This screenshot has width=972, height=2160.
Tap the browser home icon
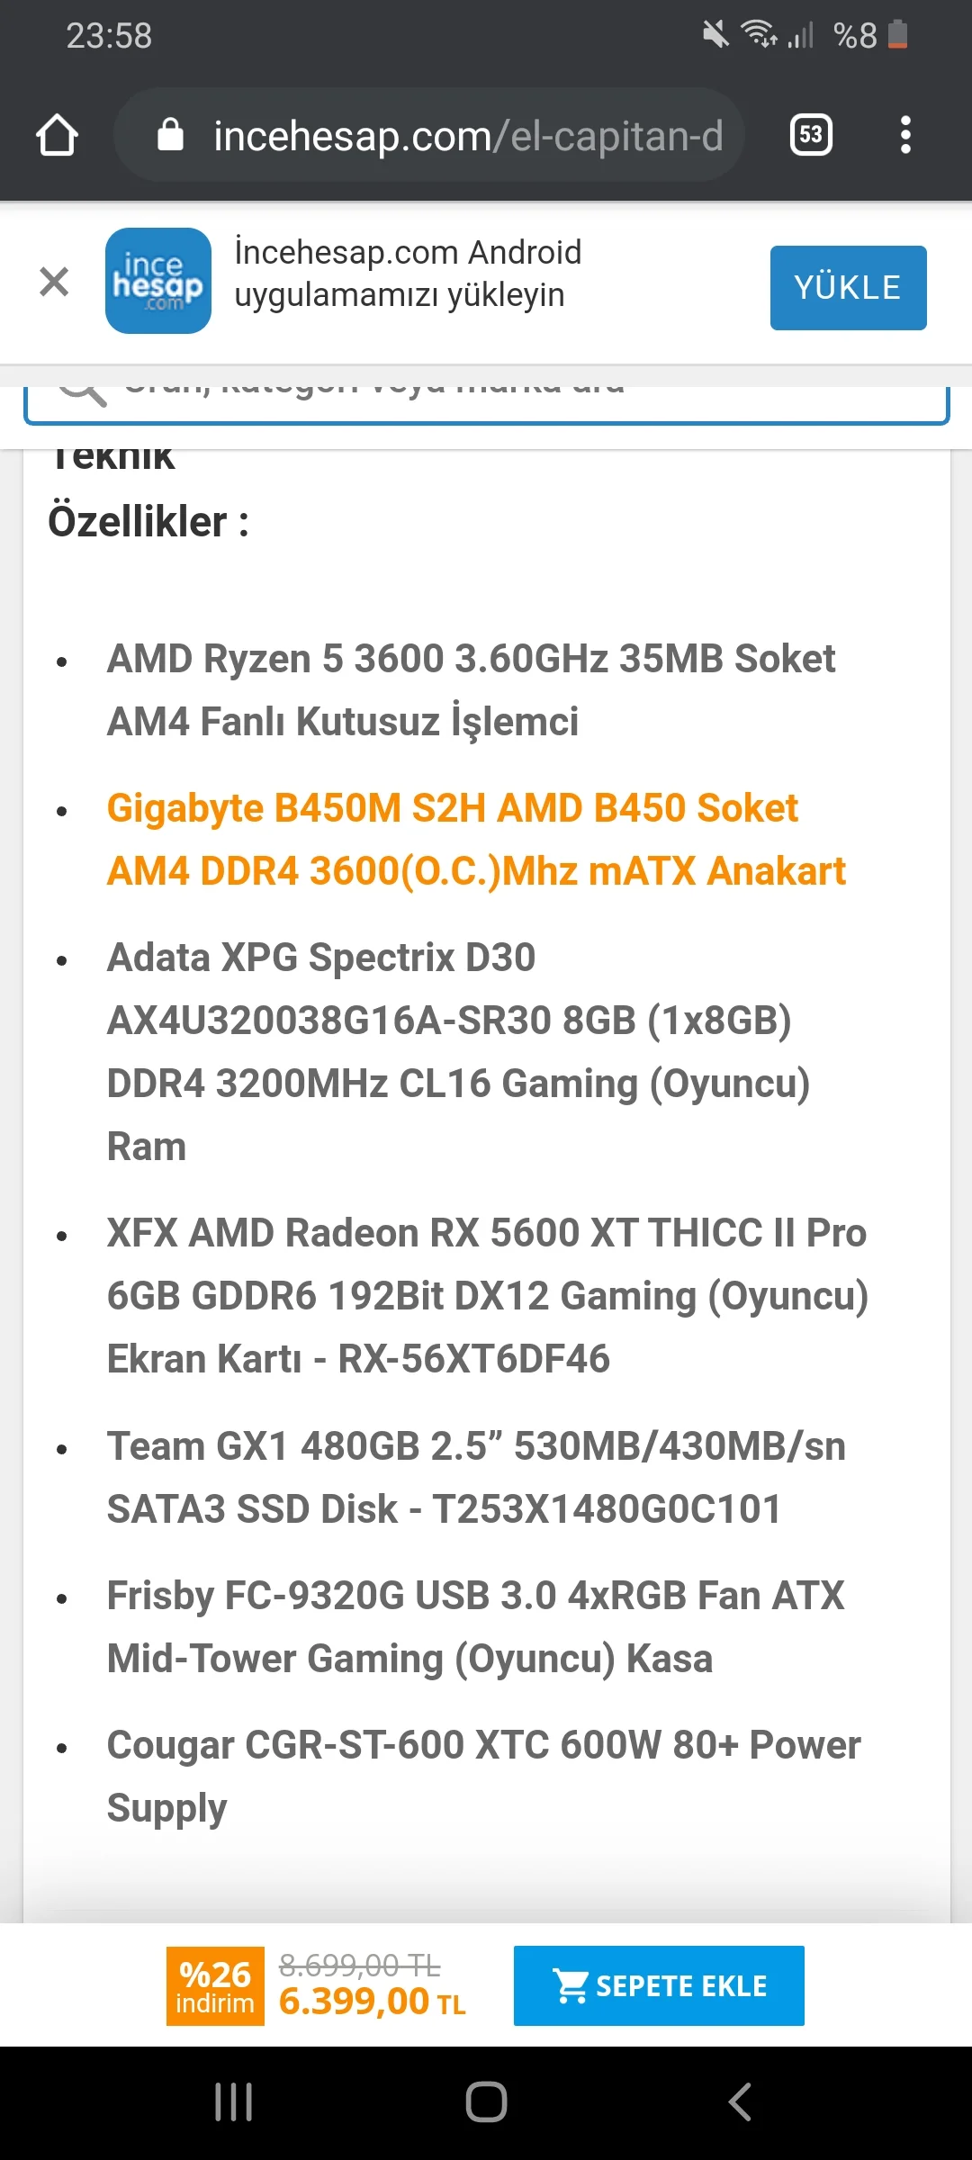(x=57, y=136)
